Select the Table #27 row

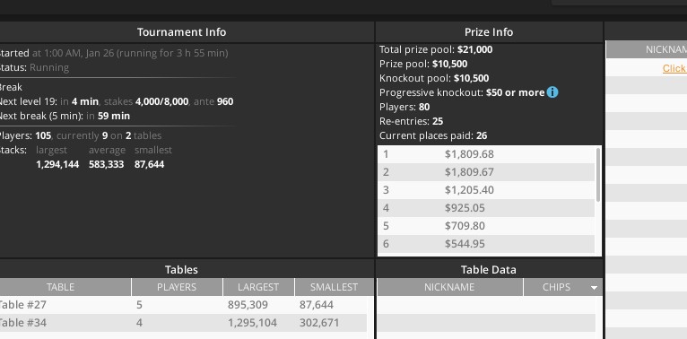click(183, 305)
